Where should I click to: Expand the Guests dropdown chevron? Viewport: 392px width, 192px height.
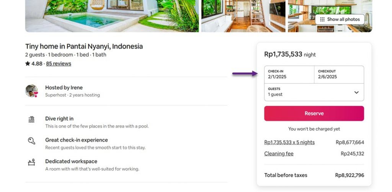pos(356,92)
